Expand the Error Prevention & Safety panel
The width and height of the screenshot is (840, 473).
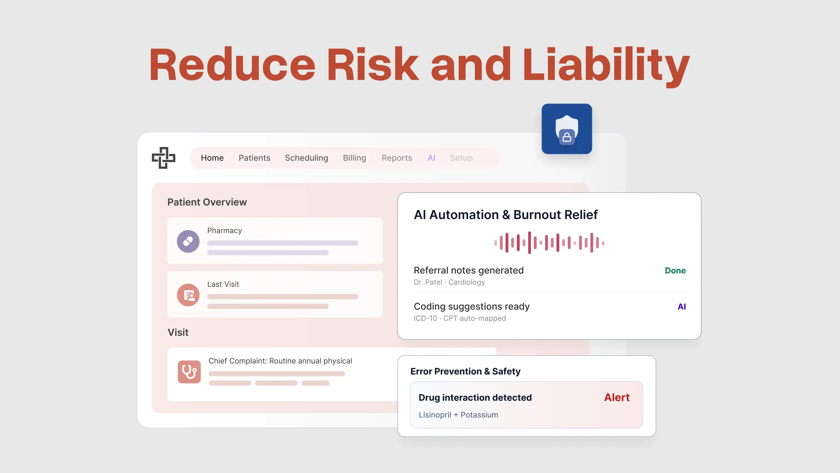point(465,371)
